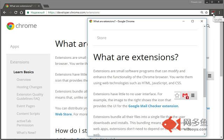Click the hamburger icon in popup toolbar image
Screen dimensions: 224x140
[193, 95]
